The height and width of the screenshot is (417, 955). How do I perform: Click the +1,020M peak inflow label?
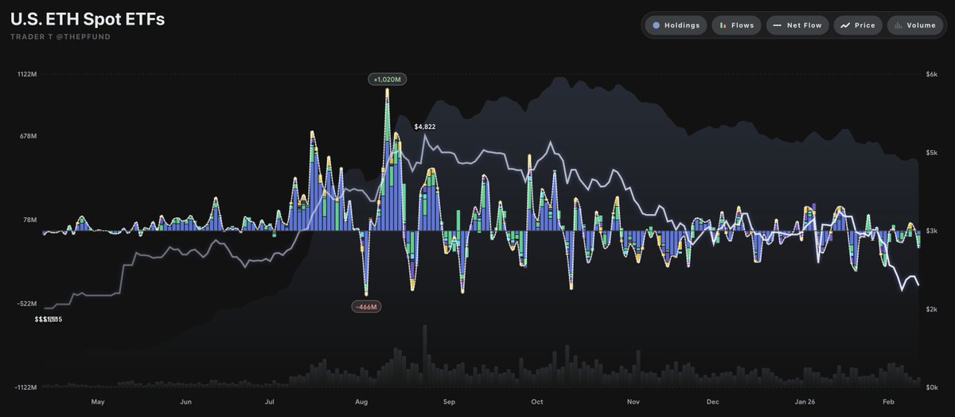(x=388, y=79)
